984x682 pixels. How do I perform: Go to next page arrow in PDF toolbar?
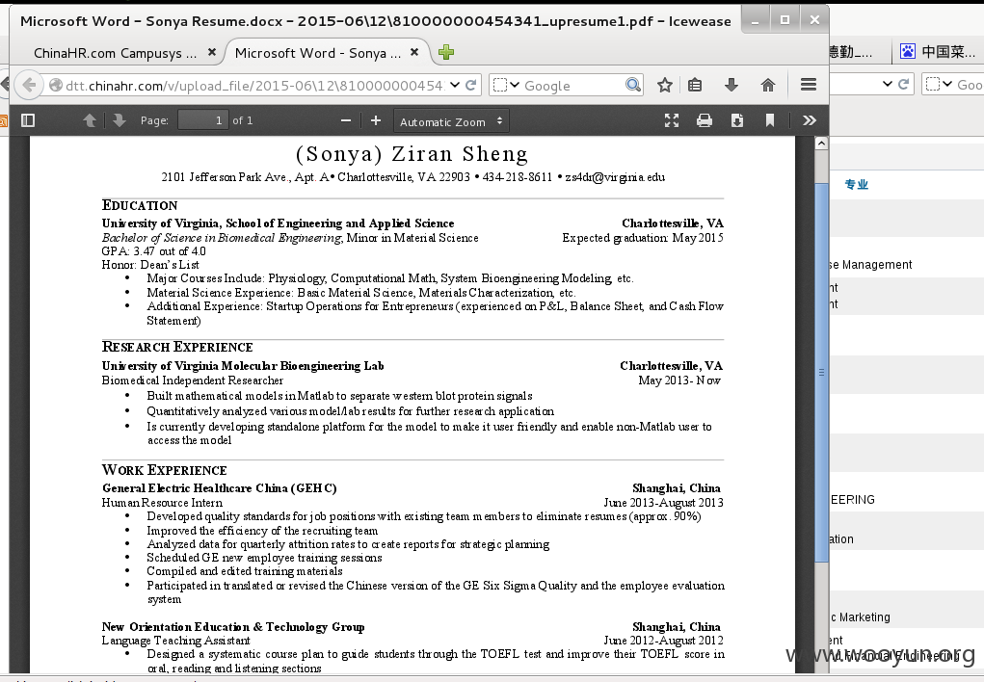coord(119,120)
